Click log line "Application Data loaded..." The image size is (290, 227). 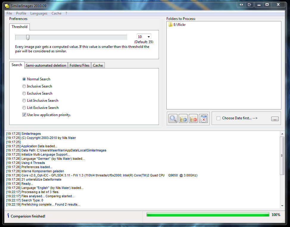point(32,146)
